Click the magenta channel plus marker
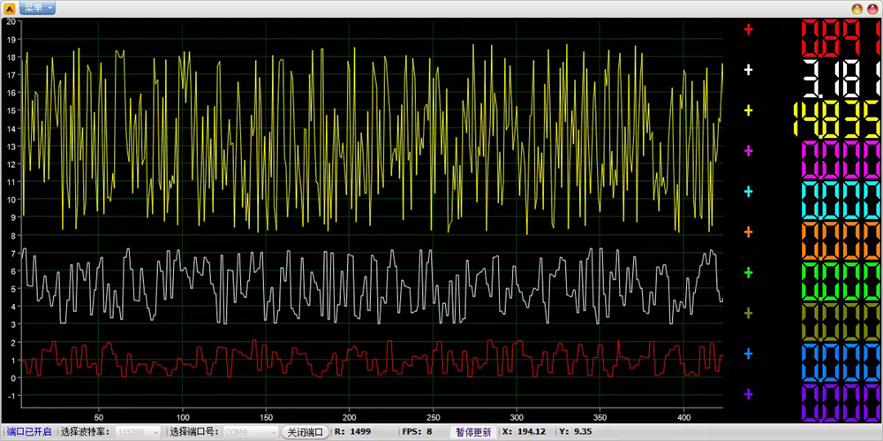Viewport: 883px width, 441px height. [749, 151]
